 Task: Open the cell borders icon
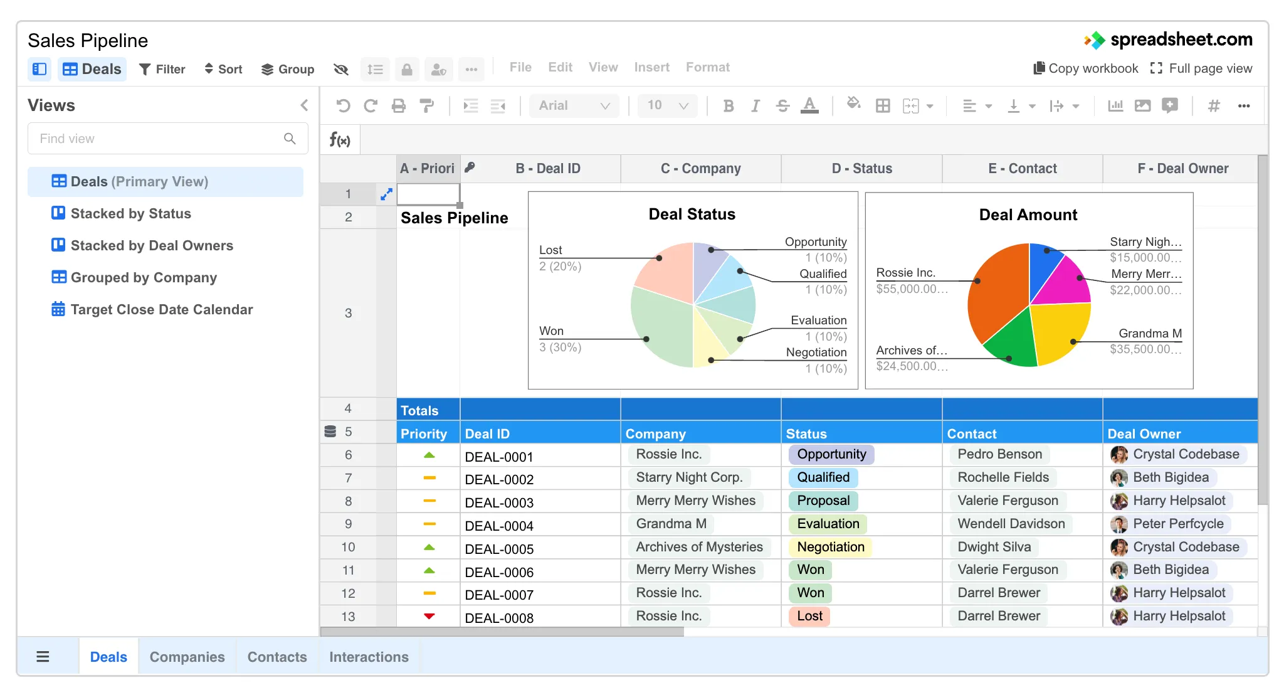click(x=883, y=105)
